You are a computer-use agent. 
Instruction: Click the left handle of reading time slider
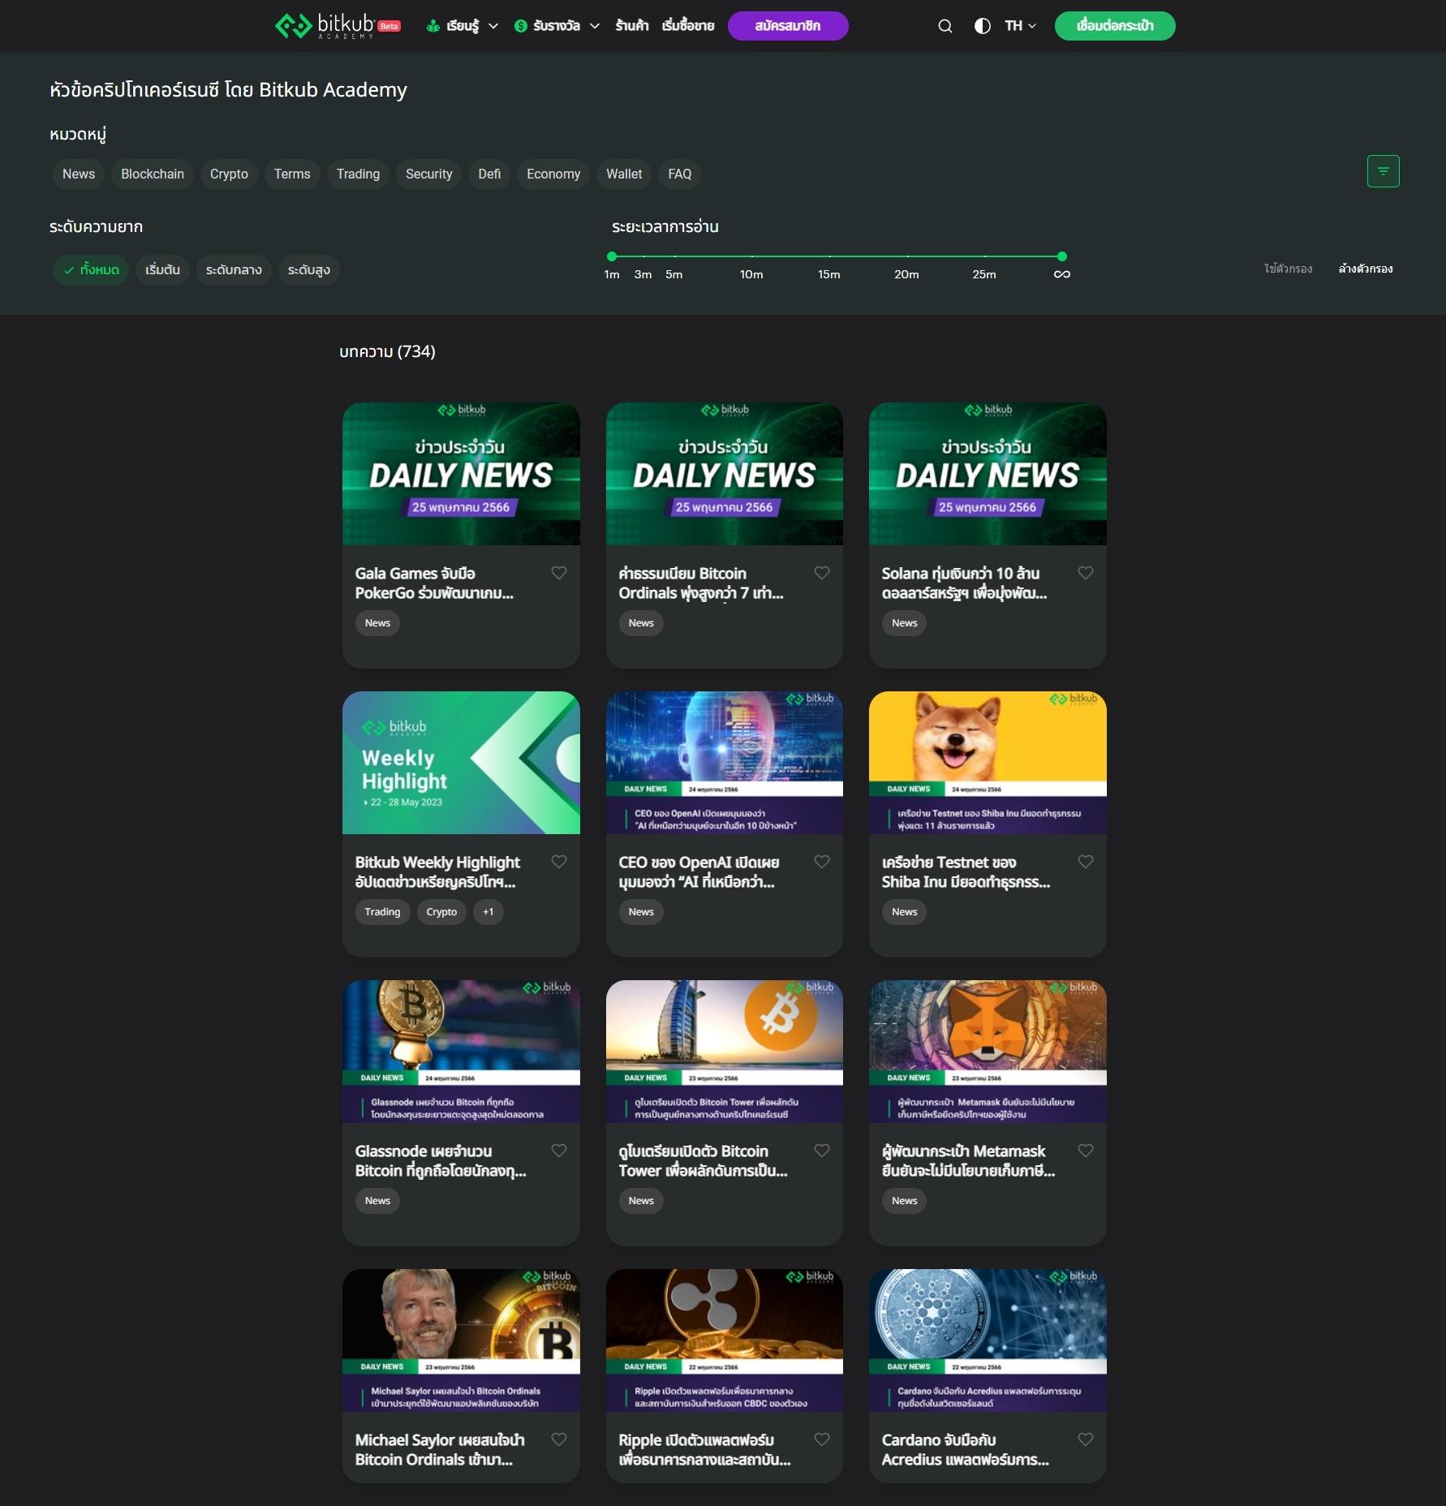(x=612, y=256)
